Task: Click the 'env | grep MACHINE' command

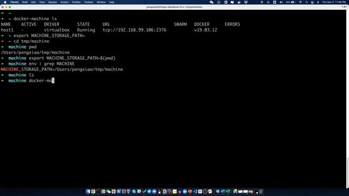Action: (x=52, y=64)
